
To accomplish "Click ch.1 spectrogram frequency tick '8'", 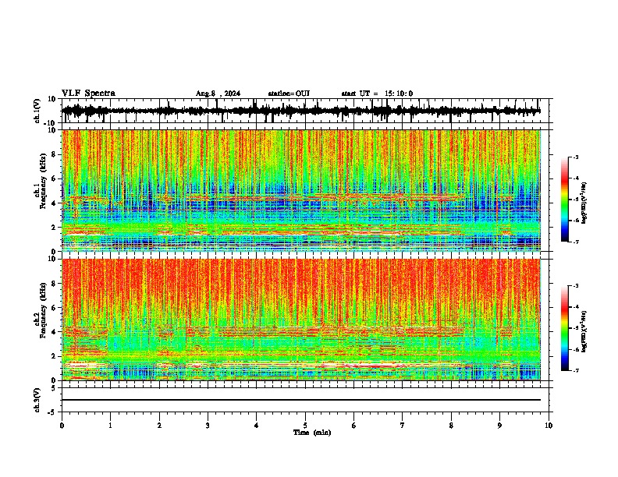I will pyautogui.click(x=54, y=154).
